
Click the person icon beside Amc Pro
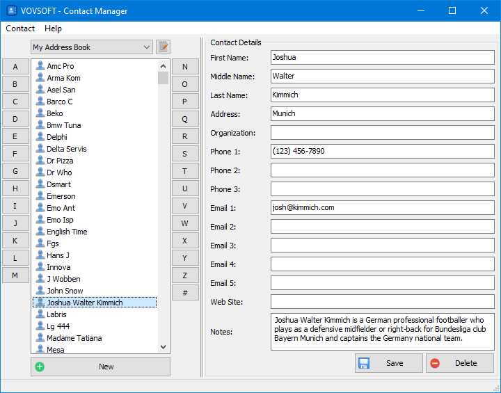(x=40, y=66)
